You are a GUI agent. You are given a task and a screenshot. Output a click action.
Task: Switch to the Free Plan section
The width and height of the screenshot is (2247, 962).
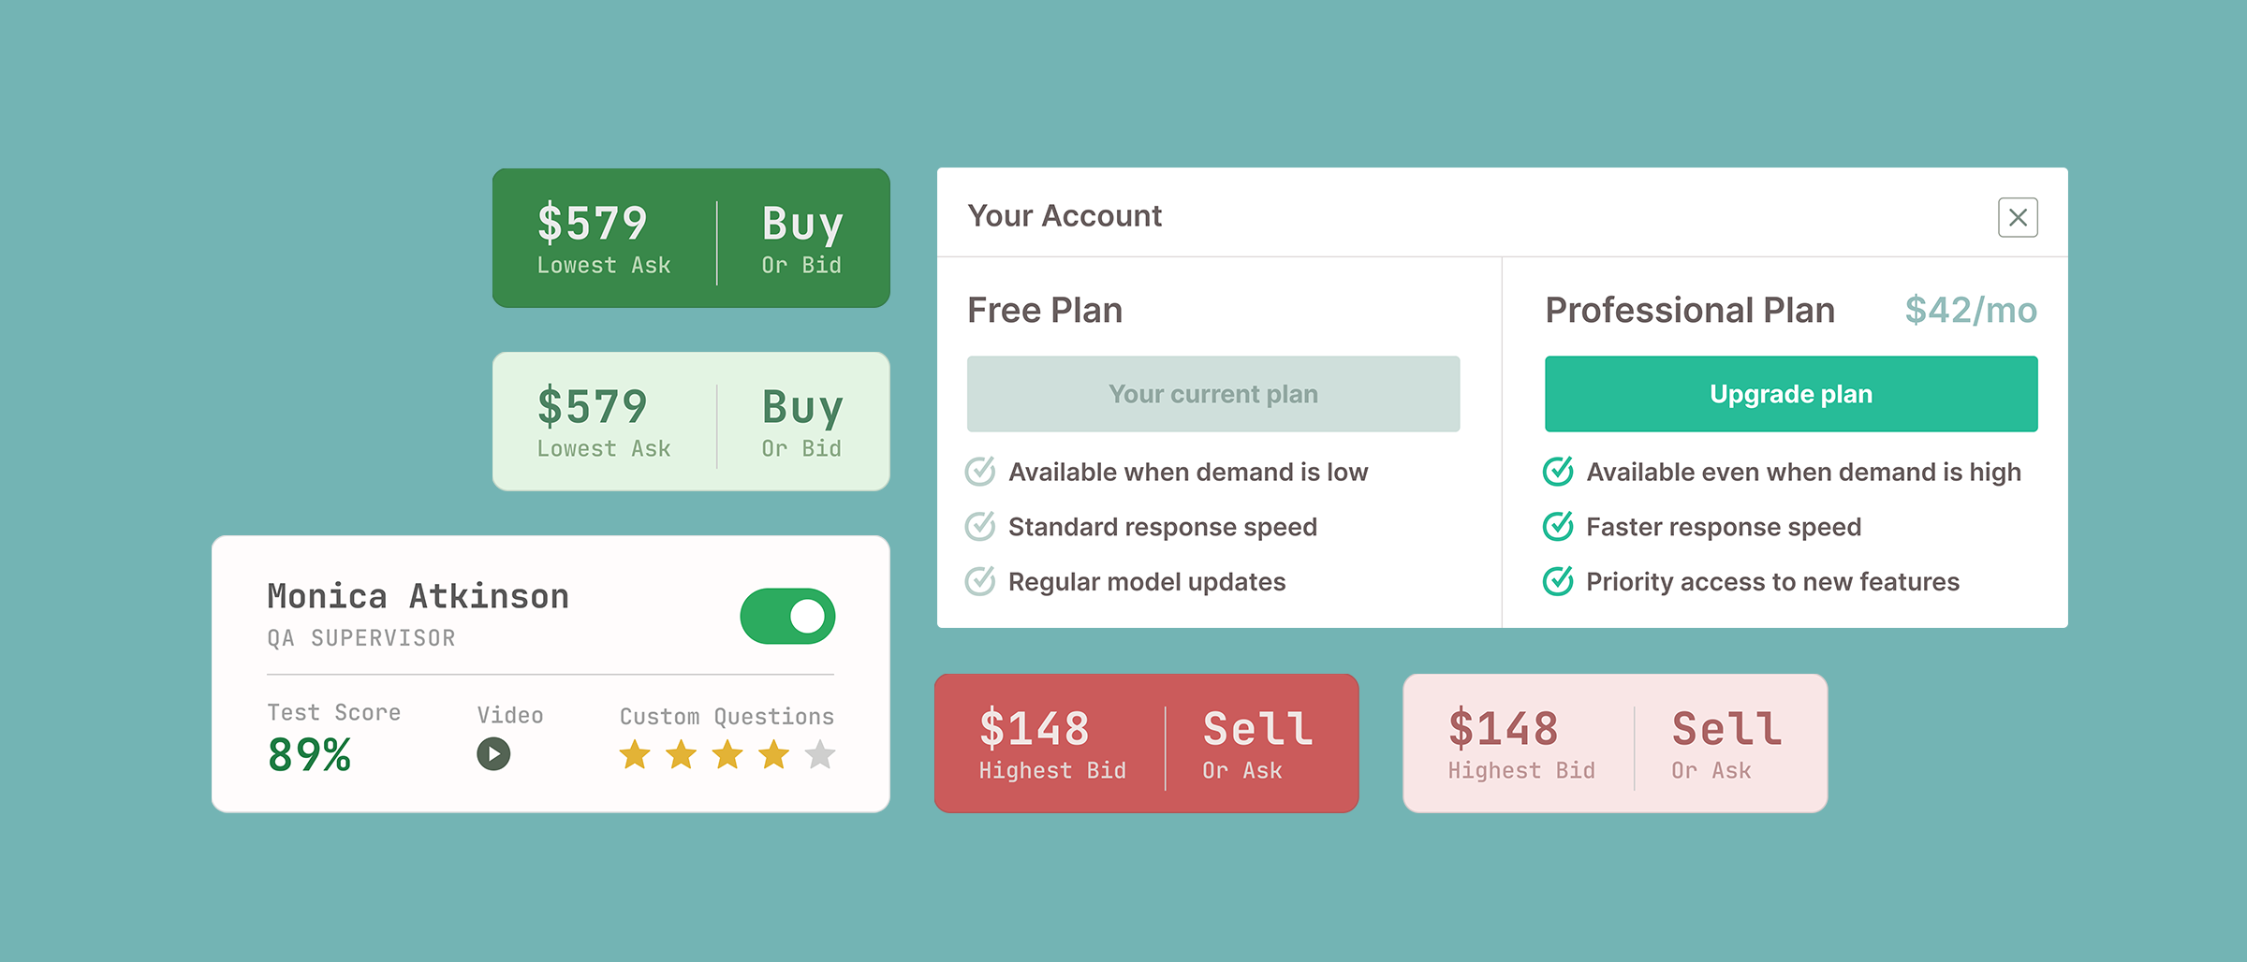(1046, 309)
